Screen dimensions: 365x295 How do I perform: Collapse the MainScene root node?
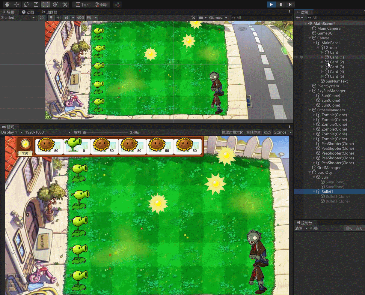(x=306, y=23)
